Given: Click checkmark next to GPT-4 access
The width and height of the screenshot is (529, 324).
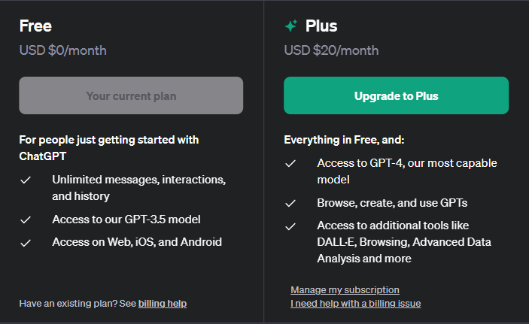Looking at the screenshot, I should [x=291, y=163].
